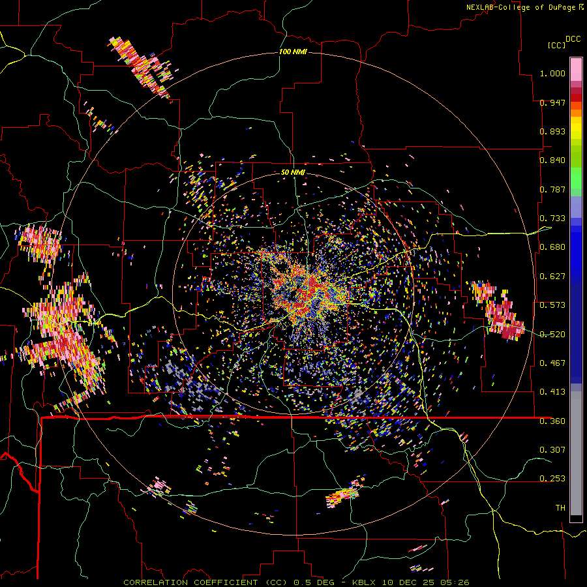Click the 1.000 color scale value

(x=552, y=73)
